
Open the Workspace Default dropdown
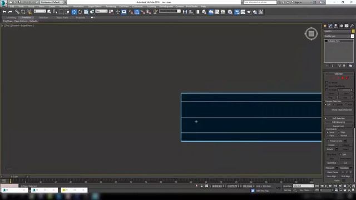pyautogui.click(x=52, y=2)
